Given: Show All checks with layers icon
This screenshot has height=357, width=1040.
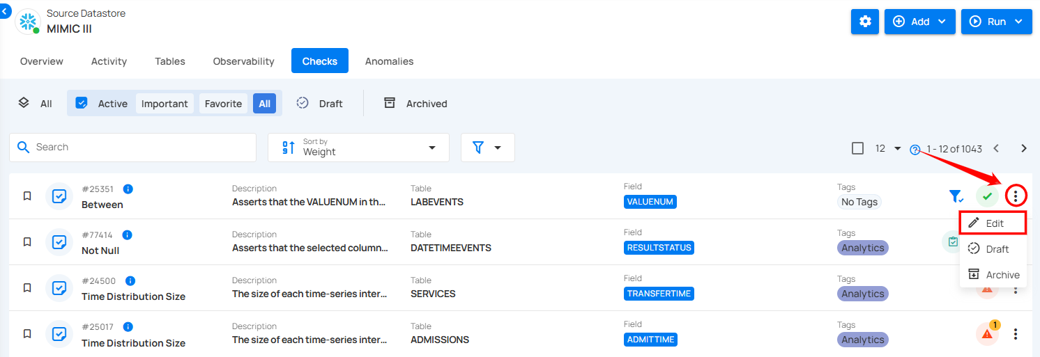Looking at the screenshot, I should (35, 103).
